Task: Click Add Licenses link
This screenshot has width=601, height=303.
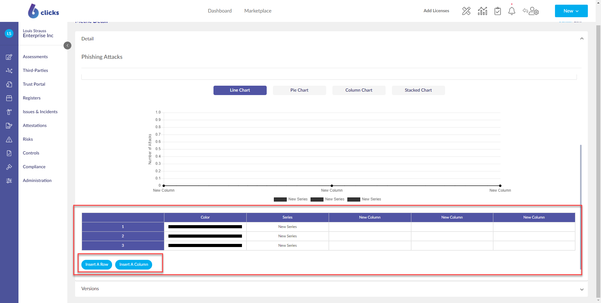Action: (x=436, y=11)
